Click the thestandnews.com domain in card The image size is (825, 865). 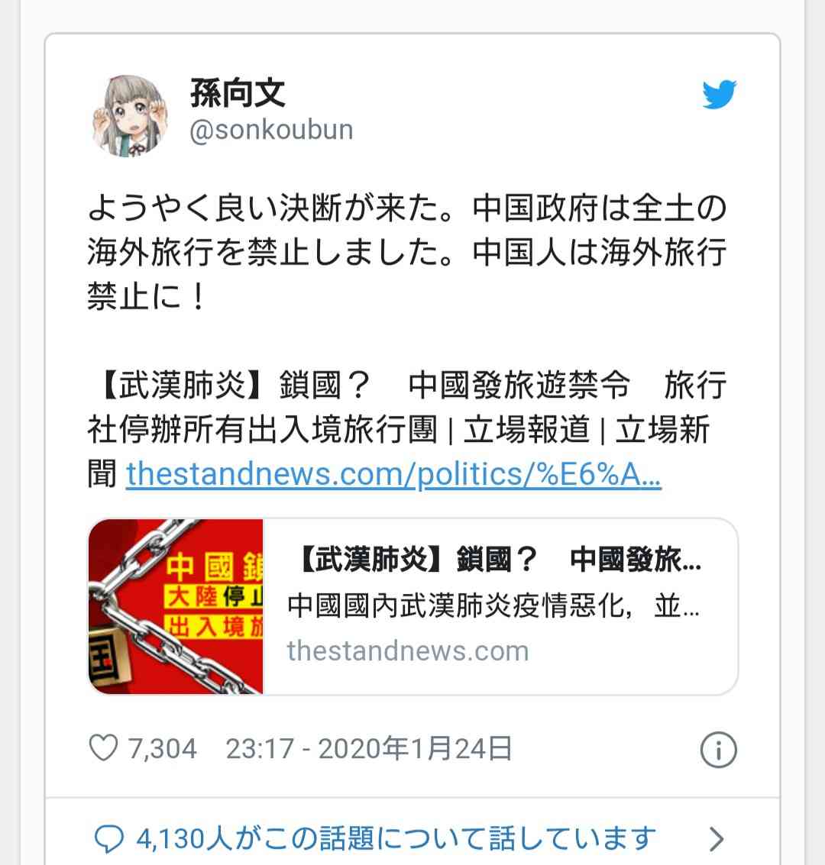pos(408,650)
